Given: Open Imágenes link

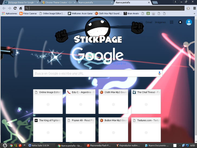Looking at the screenshot, I should 160,22.
